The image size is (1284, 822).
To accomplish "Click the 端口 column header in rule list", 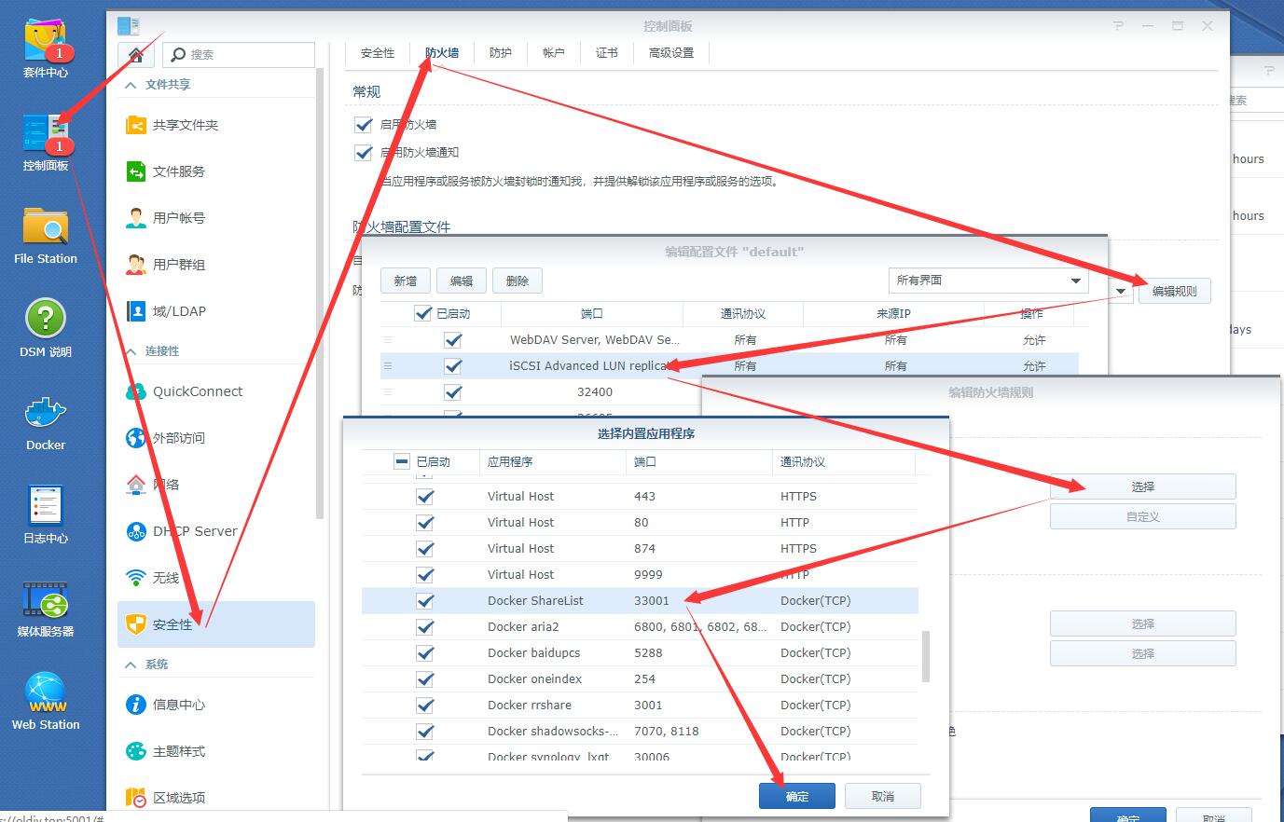I will point(592,313).
